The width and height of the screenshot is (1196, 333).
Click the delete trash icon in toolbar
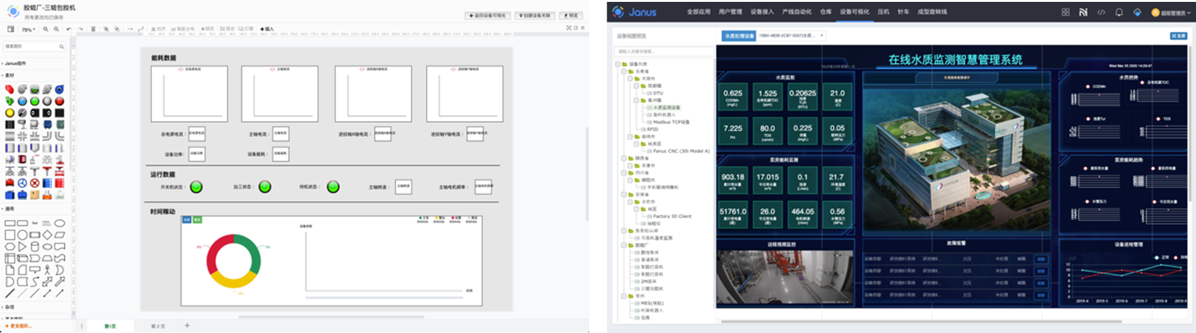pos(93,29)
